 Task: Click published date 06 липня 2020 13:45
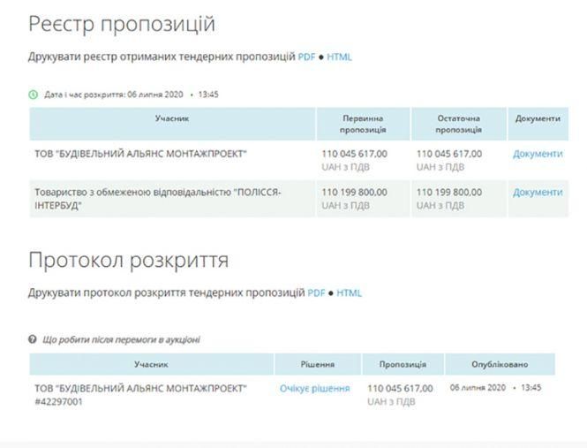(x=496, y=388)
